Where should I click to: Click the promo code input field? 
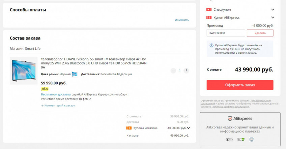click(226, 33)
